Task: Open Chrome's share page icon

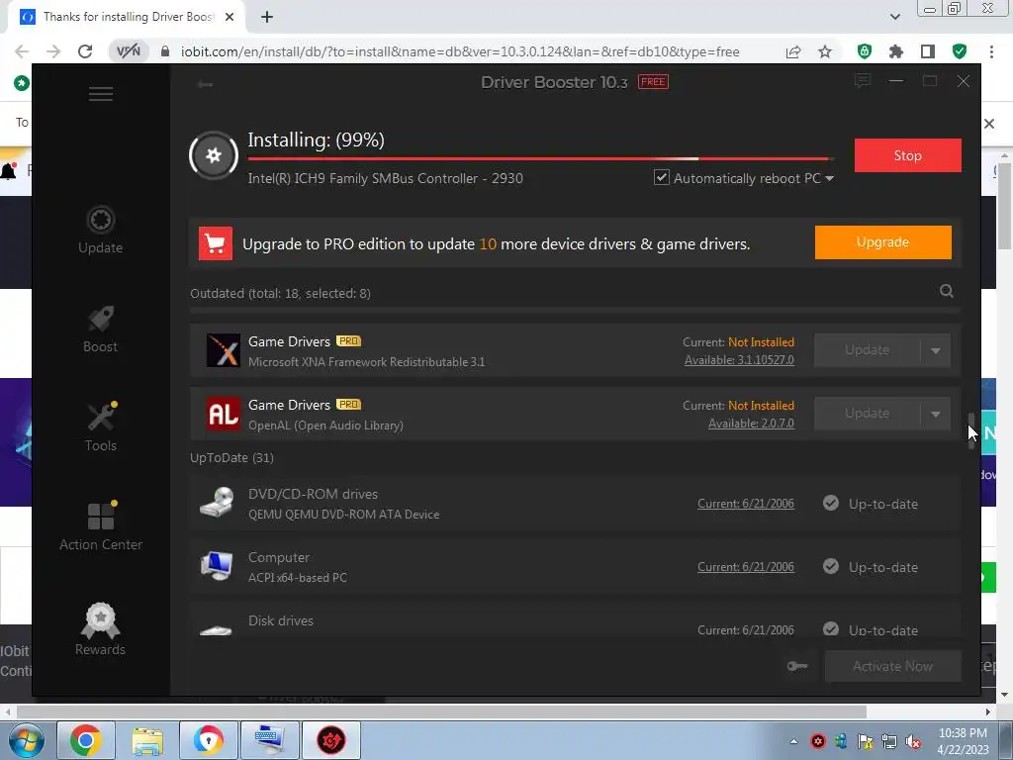Action: click(x=793, y=51)
